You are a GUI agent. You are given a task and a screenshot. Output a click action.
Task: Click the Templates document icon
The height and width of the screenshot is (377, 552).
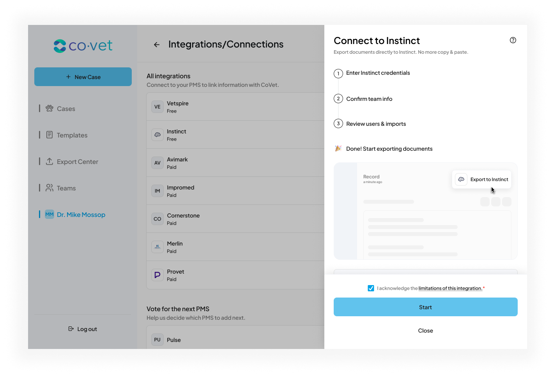point(50,135)
